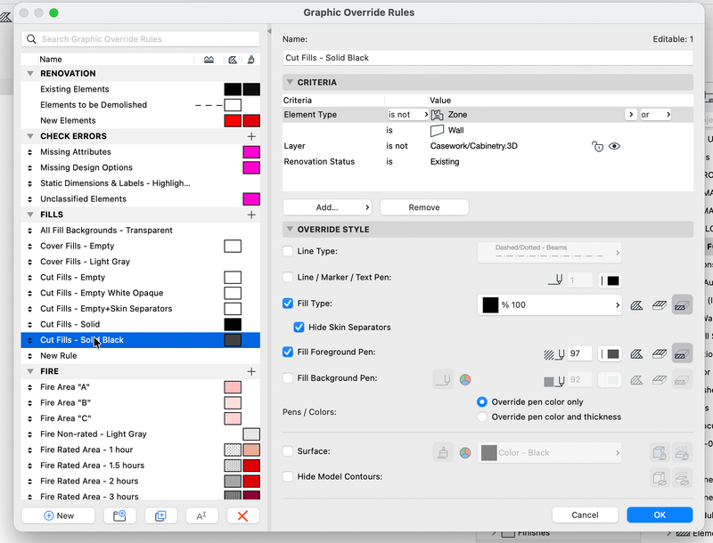713x543 pixels.
Task: Open the Zone value chevron dropdown
Action: (x=630, y=115)
